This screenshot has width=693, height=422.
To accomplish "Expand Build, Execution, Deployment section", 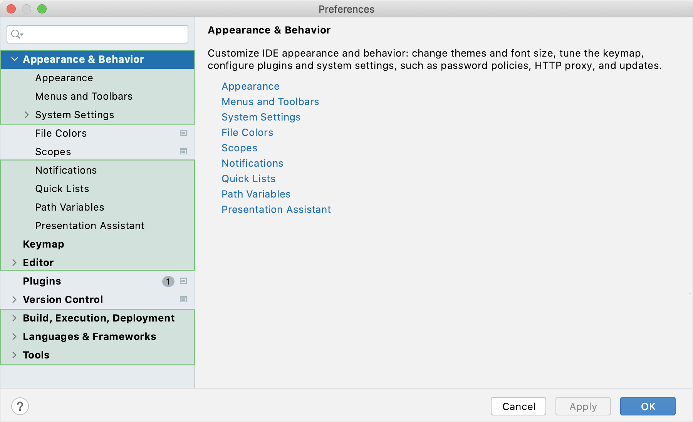I will click(x=14, y=318).
